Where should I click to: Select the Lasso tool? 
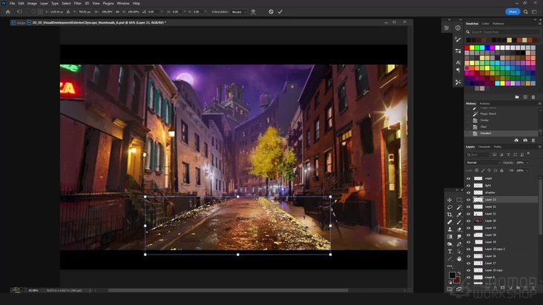(x=450, y=207)
